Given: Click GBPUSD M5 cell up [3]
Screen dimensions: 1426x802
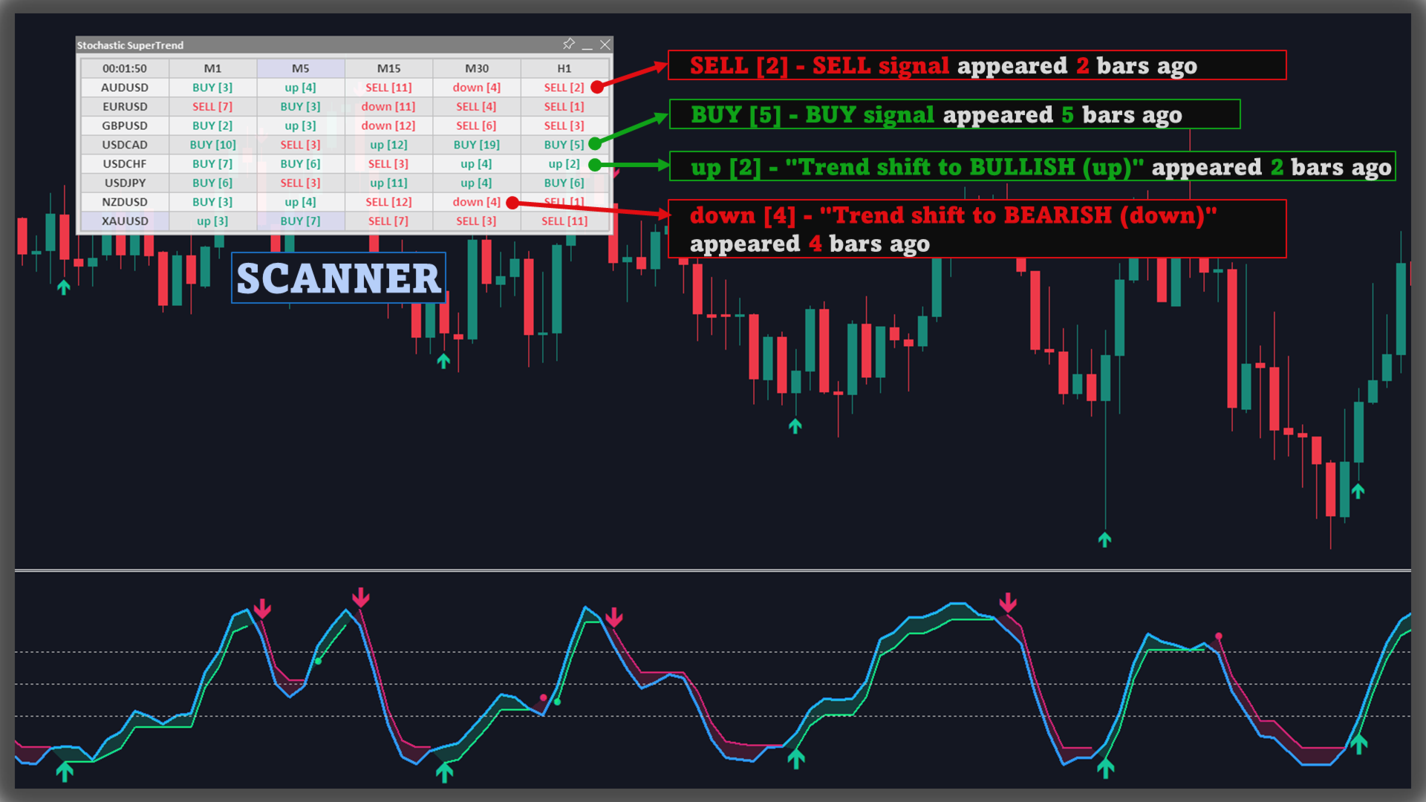Looking at the screenshot, I should coord(301,125).
